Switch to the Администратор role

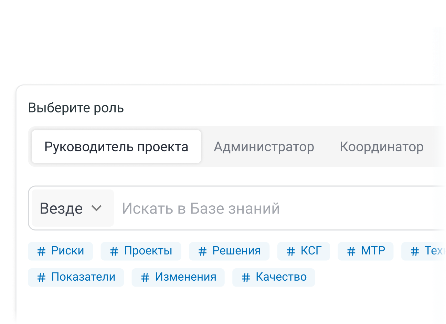pos(264,147)
